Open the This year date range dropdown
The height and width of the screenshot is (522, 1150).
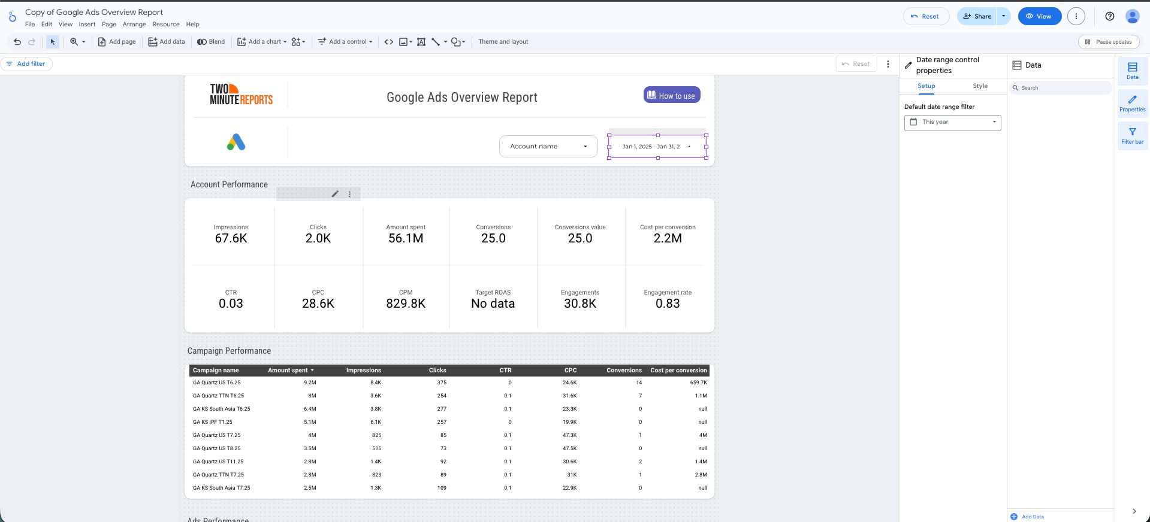[952, 122]
